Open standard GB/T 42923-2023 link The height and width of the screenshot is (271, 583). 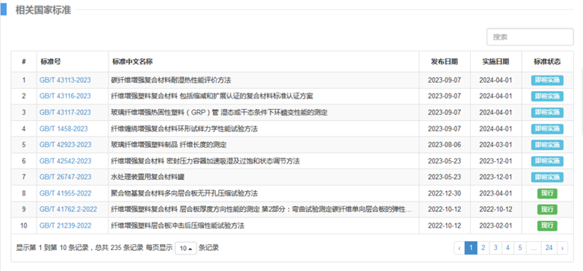point(65,145)
